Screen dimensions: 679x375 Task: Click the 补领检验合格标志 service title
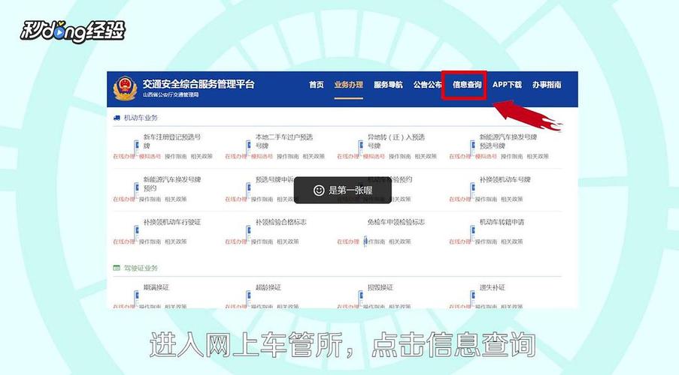(x=281, y=222)
